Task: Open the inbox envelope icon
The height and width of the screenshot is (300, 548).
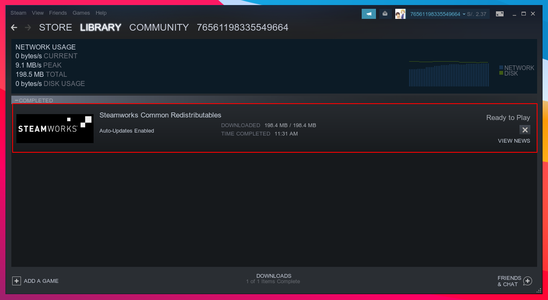Action: 385,14
